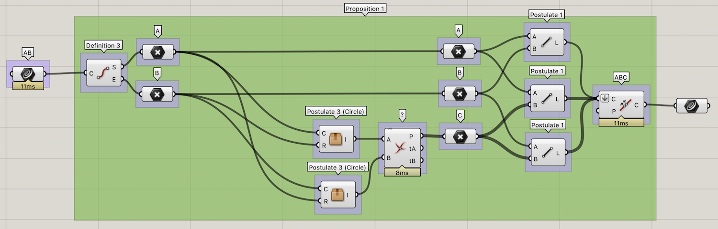Click the upper Postulate 3 (Circle) cluster box icon
Viewport: 718px width, 229px height.
click(x=336, y=139)
